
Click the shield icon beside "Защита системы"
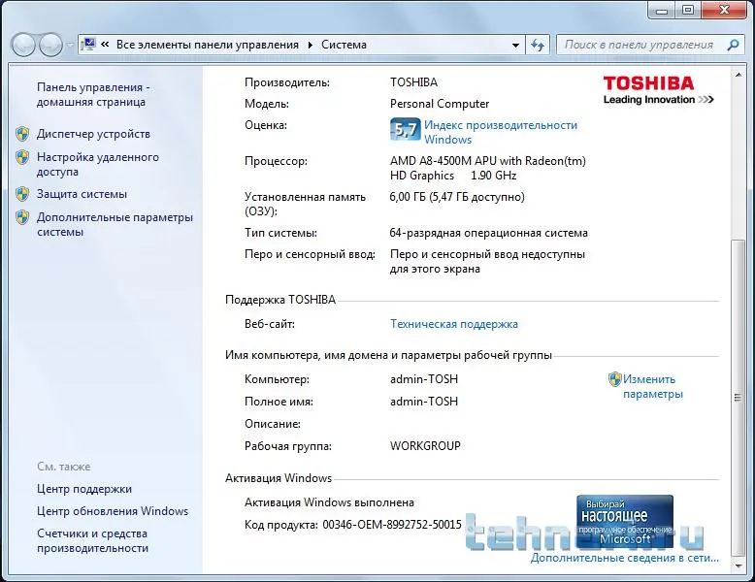pyautogui.click(x=22, y=194)
